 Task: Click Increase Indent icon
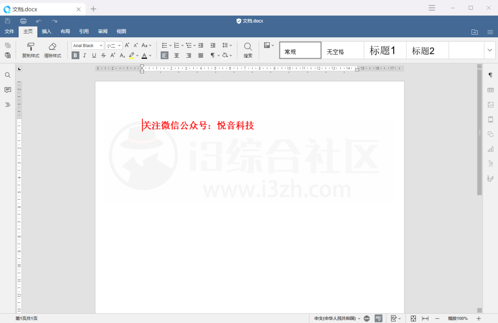[x=213, y=46]
